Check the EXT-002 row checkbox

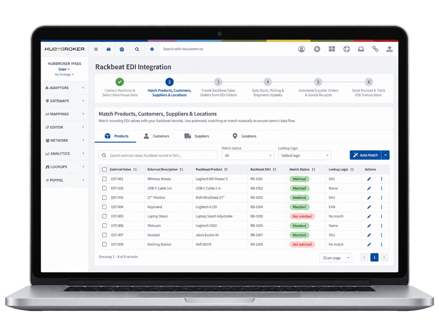[105, 188]
